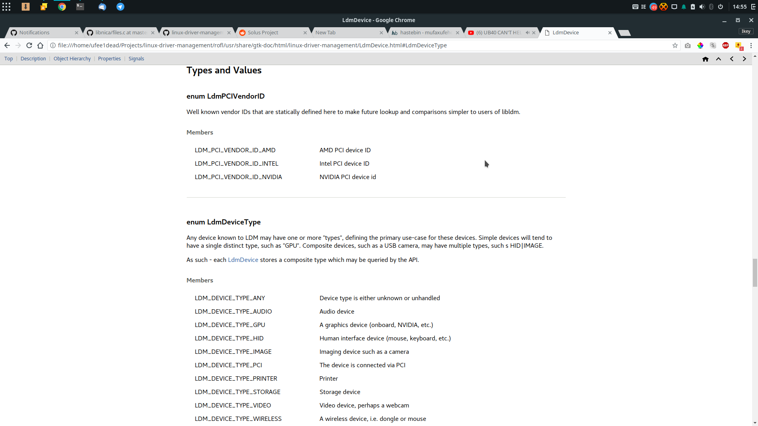This screenshot has width=758, height=426.
Task: Bookmark this page with the star icon
Action: pos(675,45)
